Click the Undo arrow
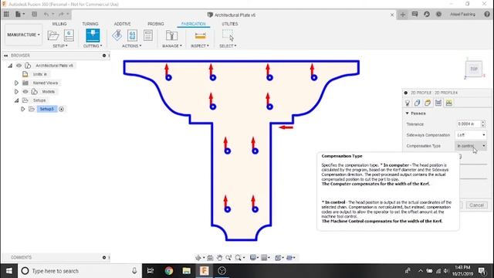 tap(46, 14)
